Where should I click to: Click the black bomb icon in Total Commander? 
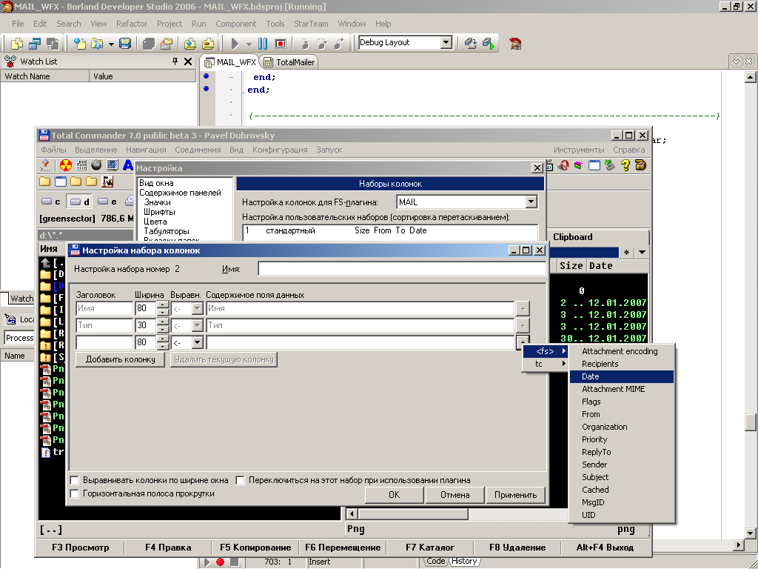click(97, 165)
